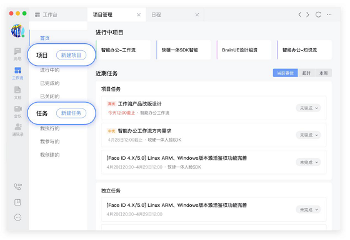Open the Documents (文档) sidebar icon
The height and width of the screenshot is (240, 350).
[x=17, y=93]
